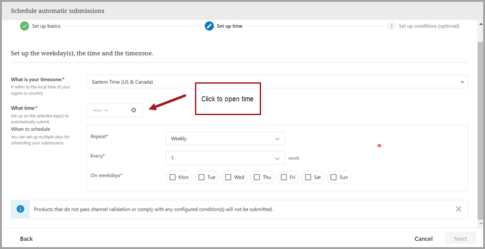The height and width of the screenshot is (249, 485).
Task: Click the Next button
Action: 460,238
